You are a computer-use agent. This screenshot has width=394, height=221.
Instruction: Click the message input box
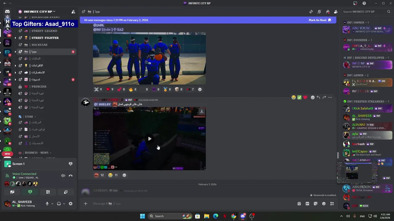[x=191, y=204]
